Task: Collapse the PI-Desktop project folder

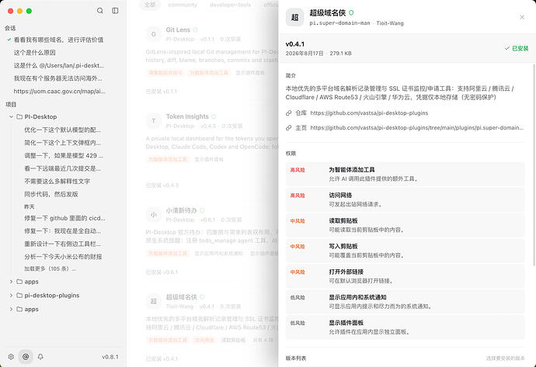Action: 11,116
